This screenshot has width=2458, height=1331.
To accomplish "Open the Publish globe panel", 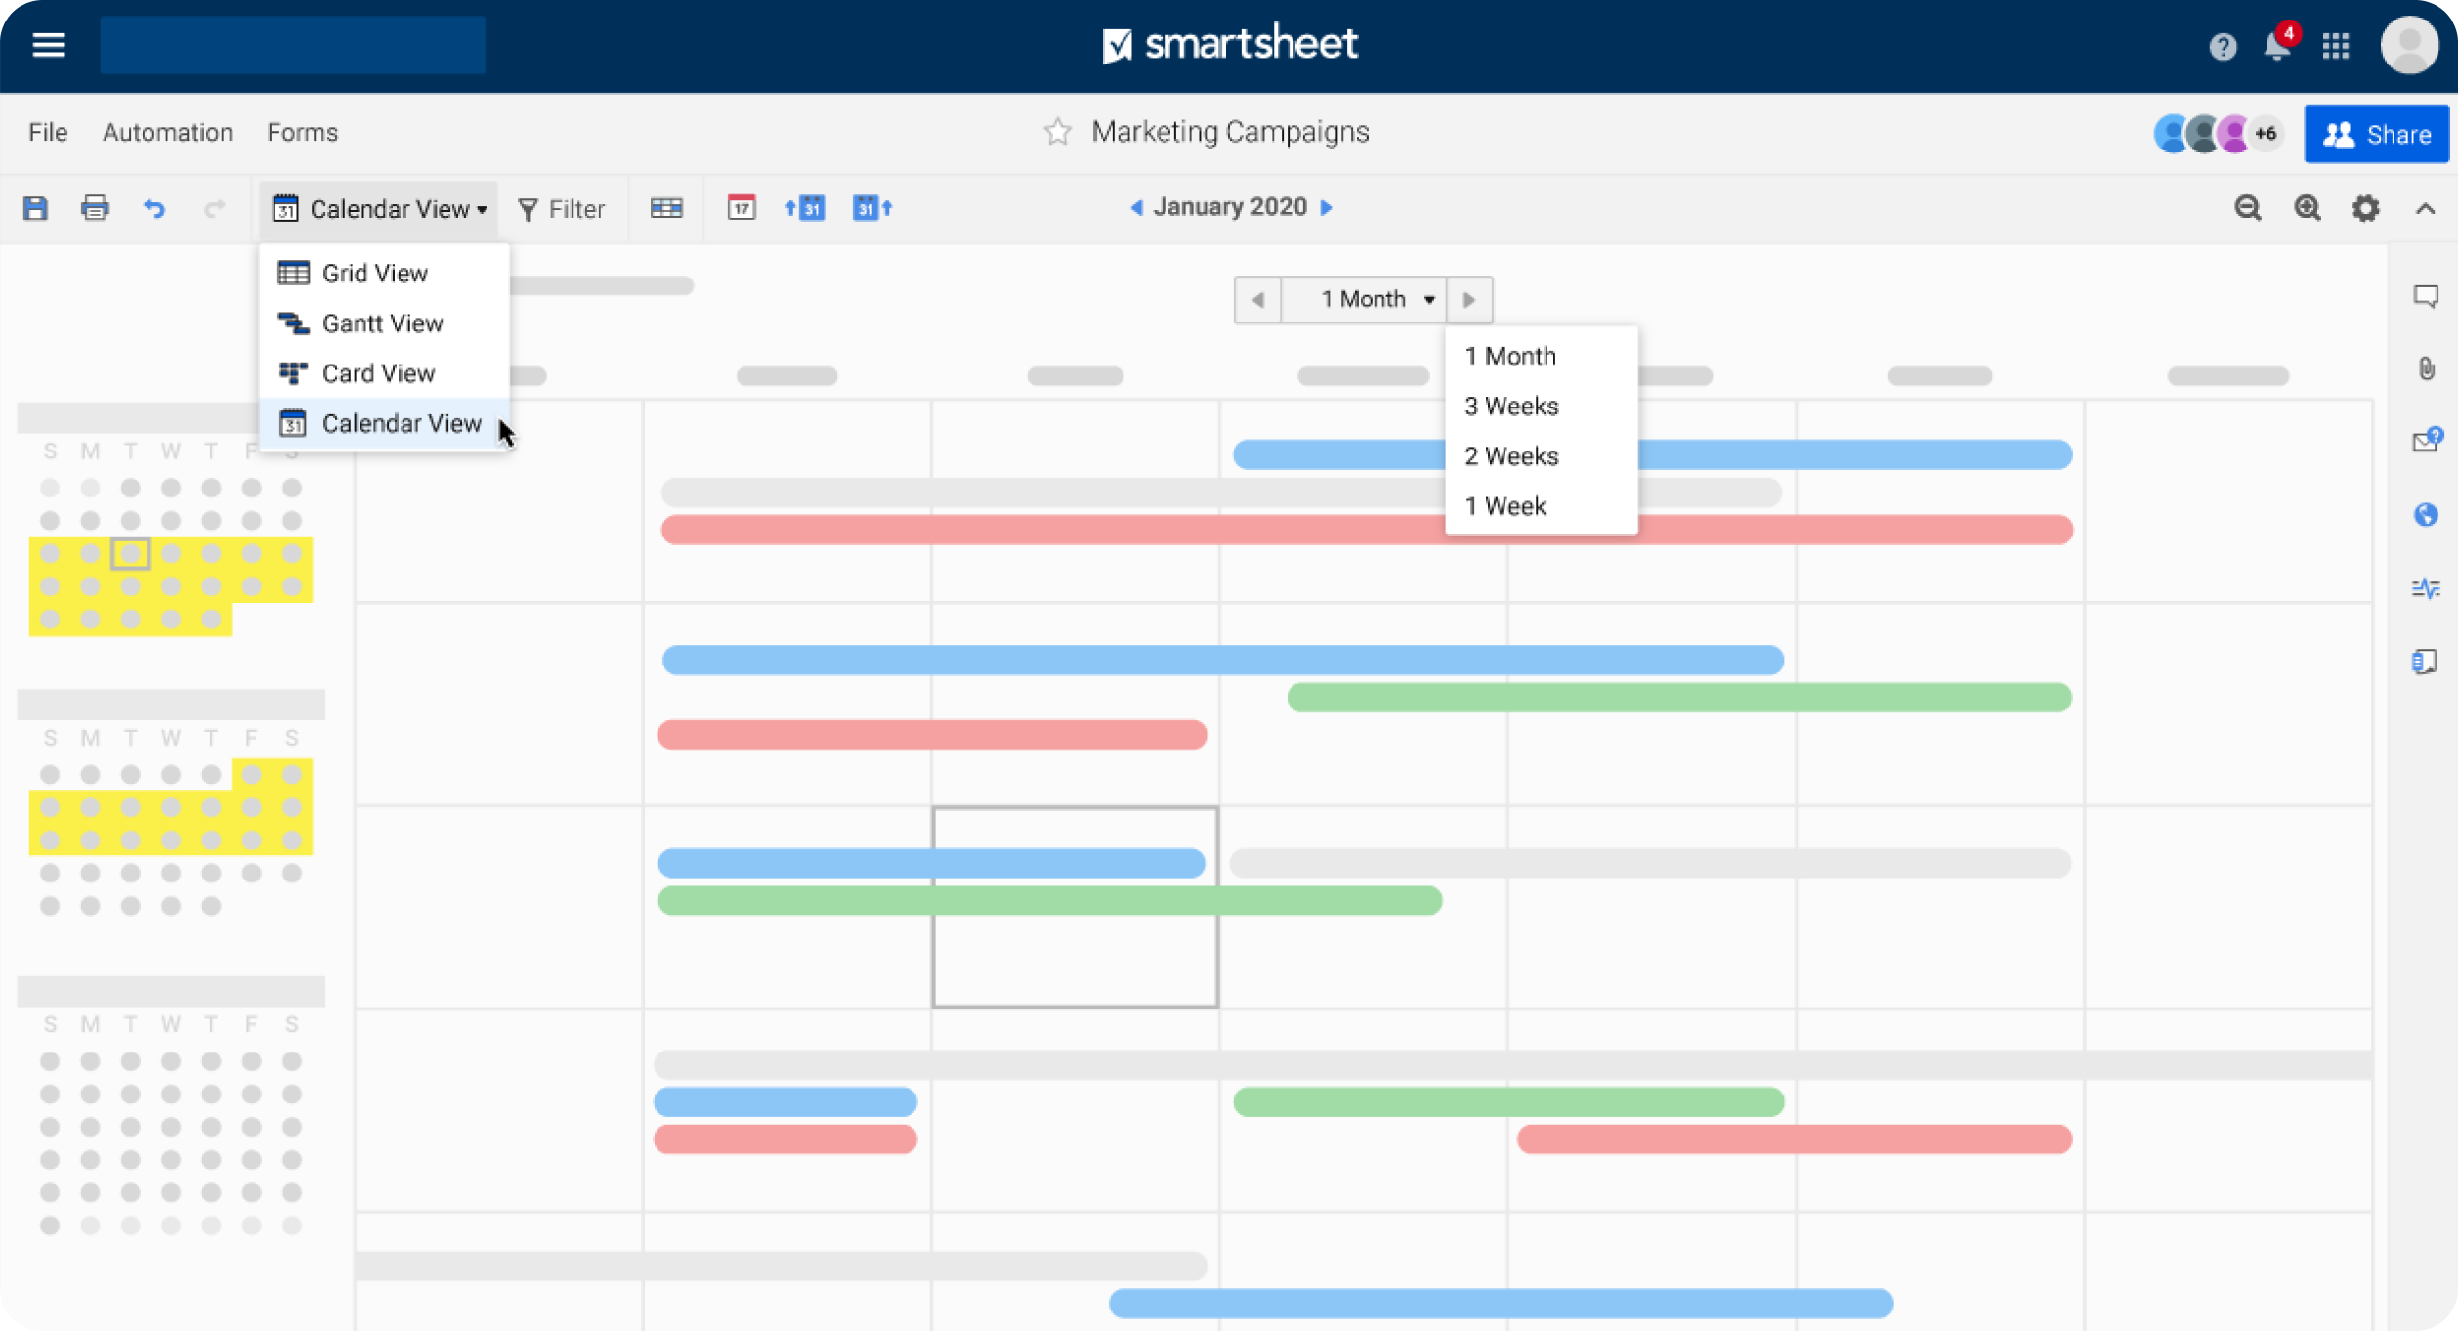I will pos(2425,514).
